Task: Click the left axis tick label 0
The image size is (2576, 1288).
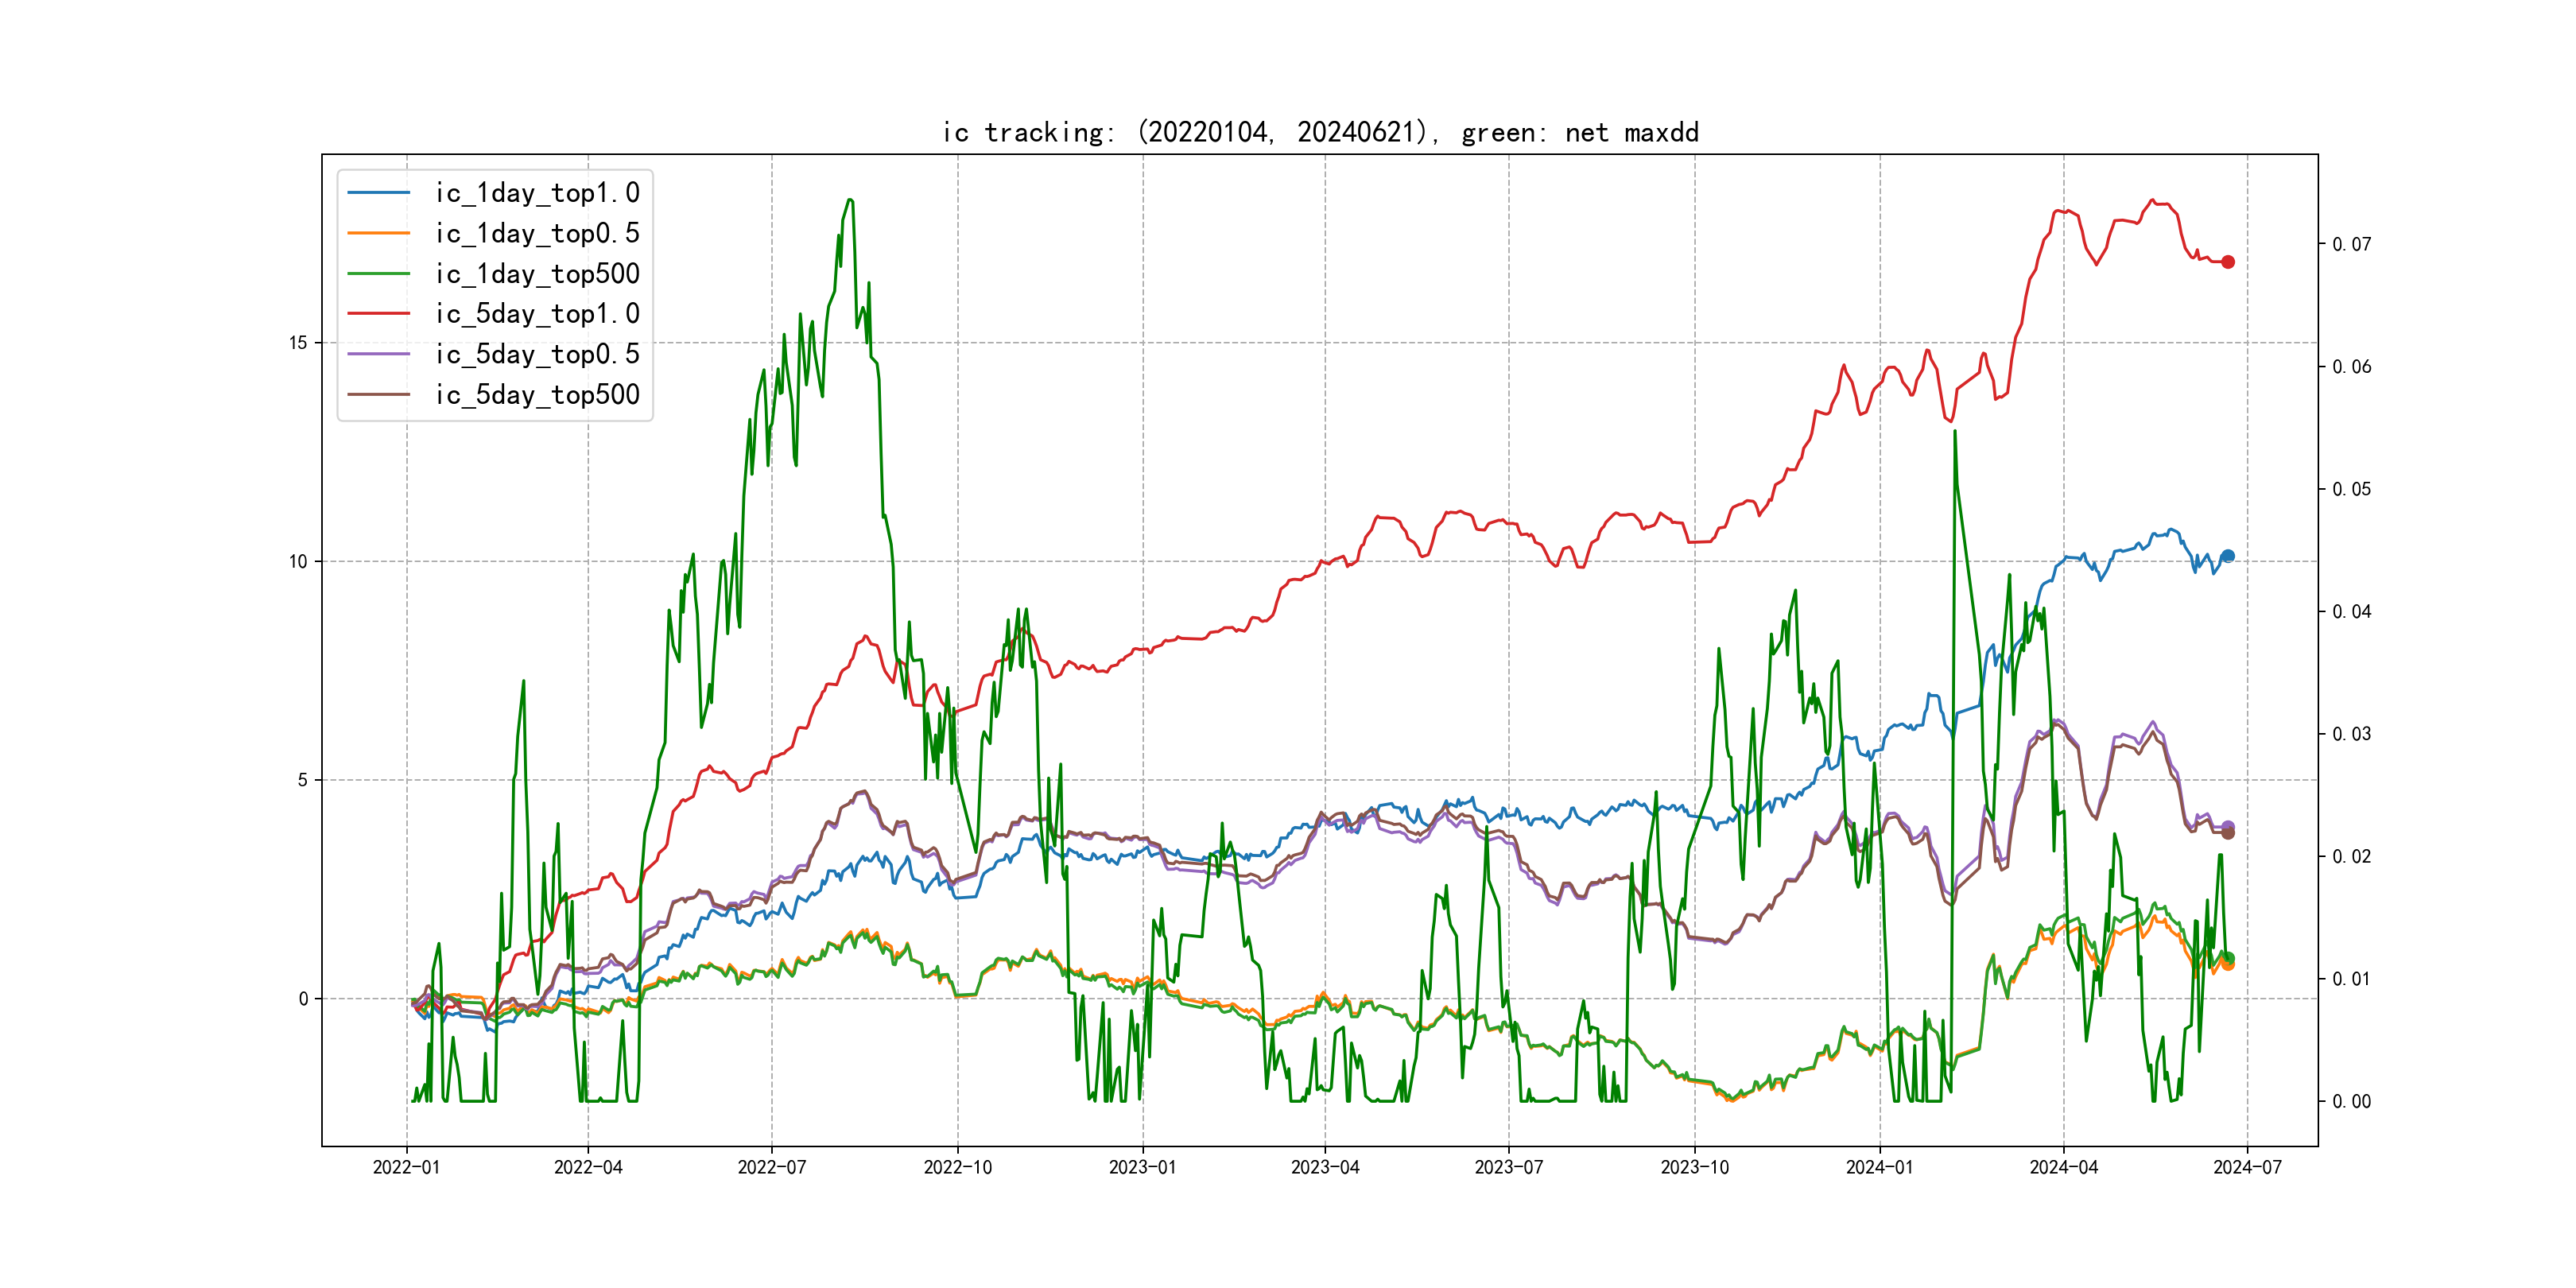Action: (303, 998)
